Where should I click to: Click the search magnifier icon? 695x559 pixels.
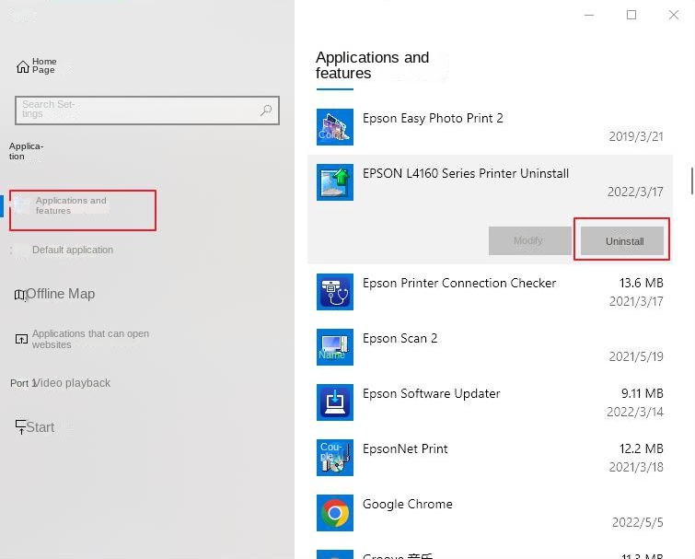pos(266,111)
